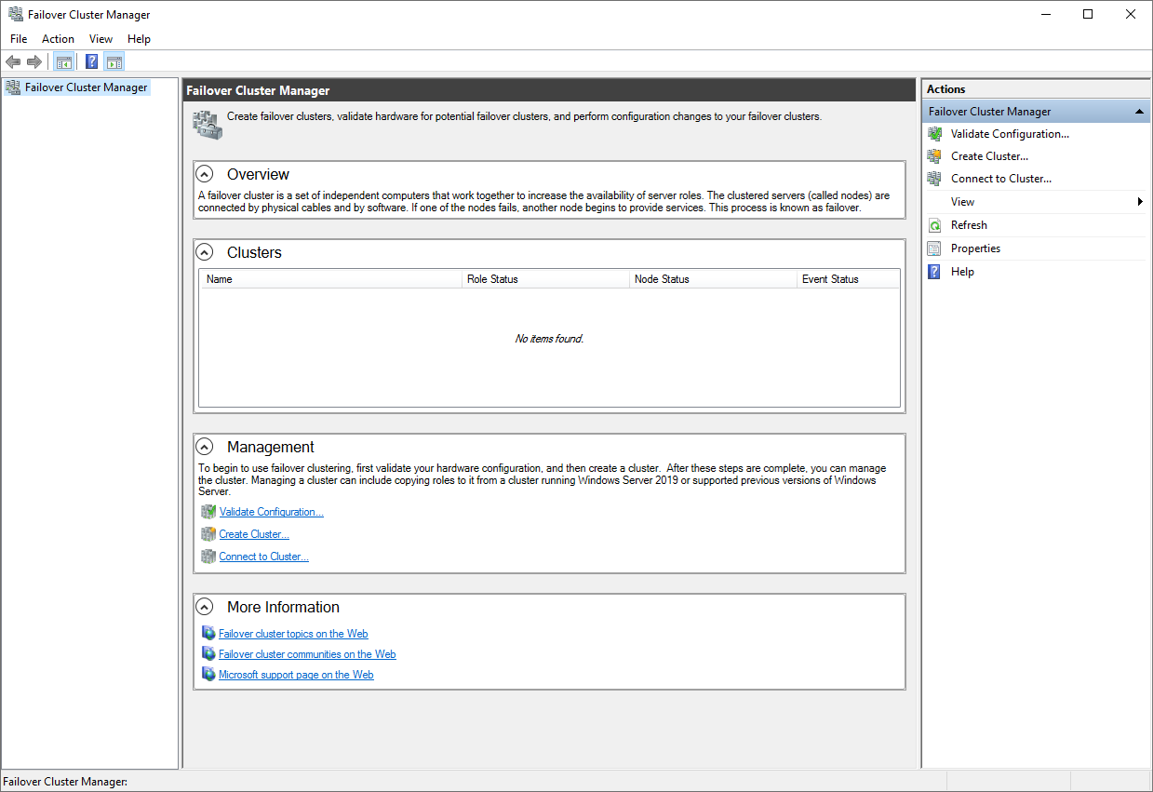Click icon beside Connect to Cluster management link
The height and width of the screenshot is (792, 1153).
(208, 557)
